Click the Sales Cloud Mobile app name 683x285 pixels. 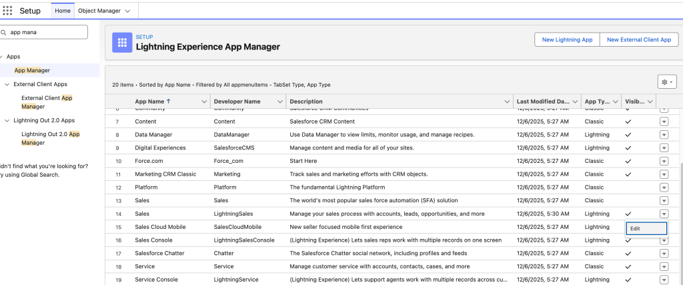160,227
